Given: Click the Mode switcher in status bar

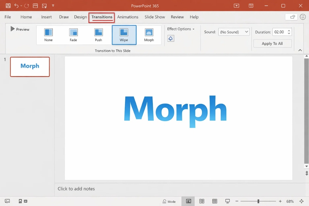Looking at the screenshot, I should click(169, 201).
